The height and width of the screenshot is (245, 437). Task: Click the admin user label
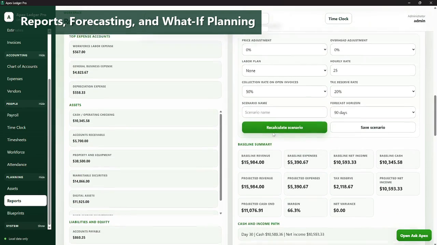[x=419, y=21]
